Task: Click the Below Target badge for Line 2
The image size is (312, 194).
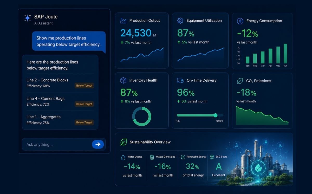Action: [84, 86]
